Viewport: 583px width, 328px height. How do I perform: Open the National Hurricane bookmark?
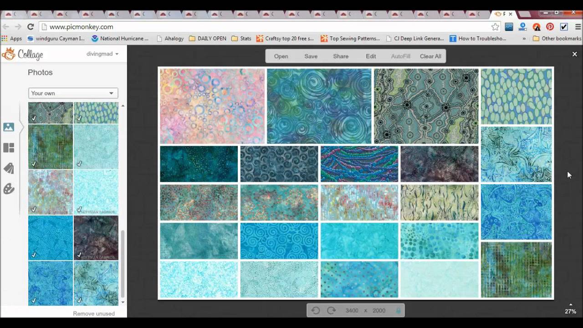pyautogui.click(x=120, y=39)
